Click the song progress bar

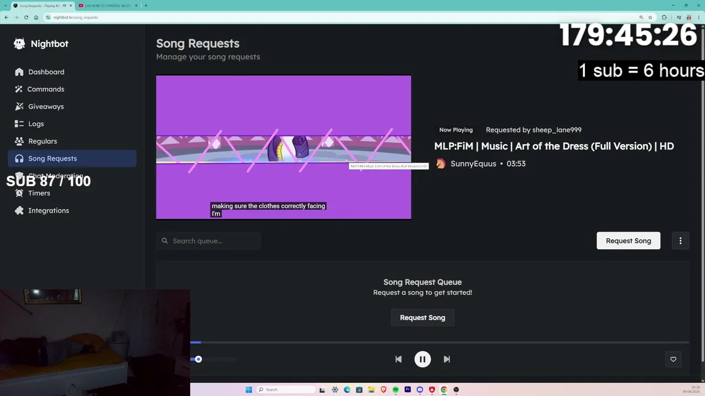coord(440,342)
